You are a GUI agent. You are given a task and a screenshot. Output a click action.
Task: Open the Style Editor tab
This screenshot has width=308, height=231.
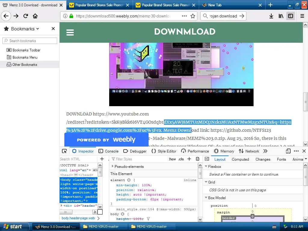point(164,151)
